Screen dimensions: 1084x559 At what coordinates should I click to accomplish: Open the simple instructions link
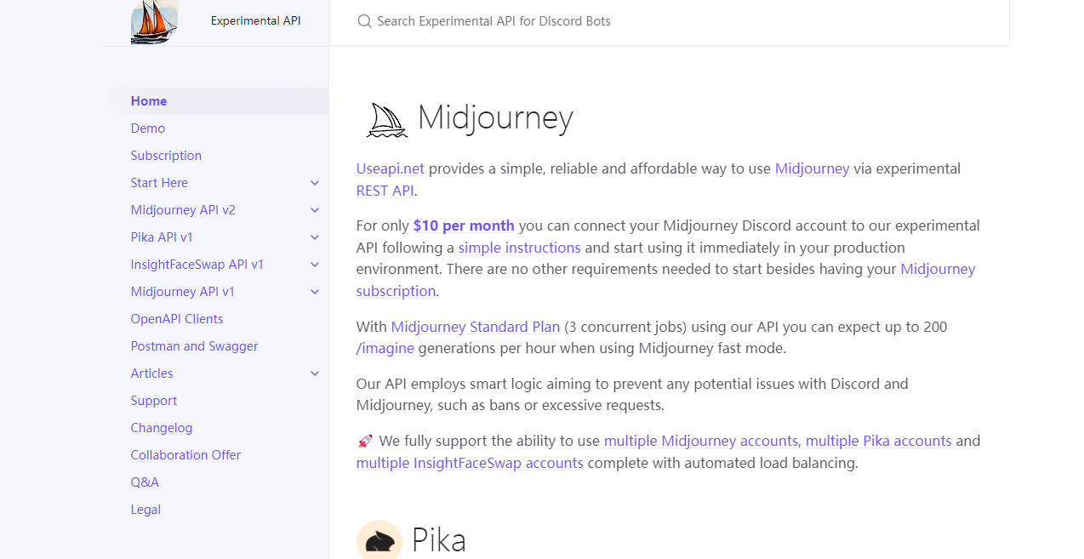point(519,247)
